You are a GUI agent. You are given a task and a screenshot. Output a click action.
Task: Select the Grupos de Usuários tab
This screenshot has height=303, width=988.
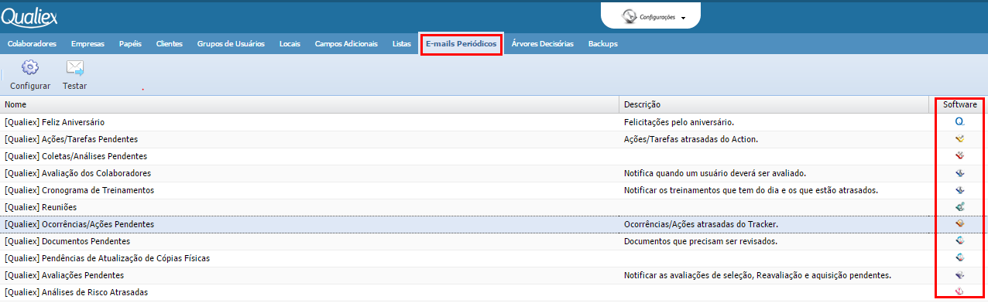pyautogui.click(x=231, y=44)
